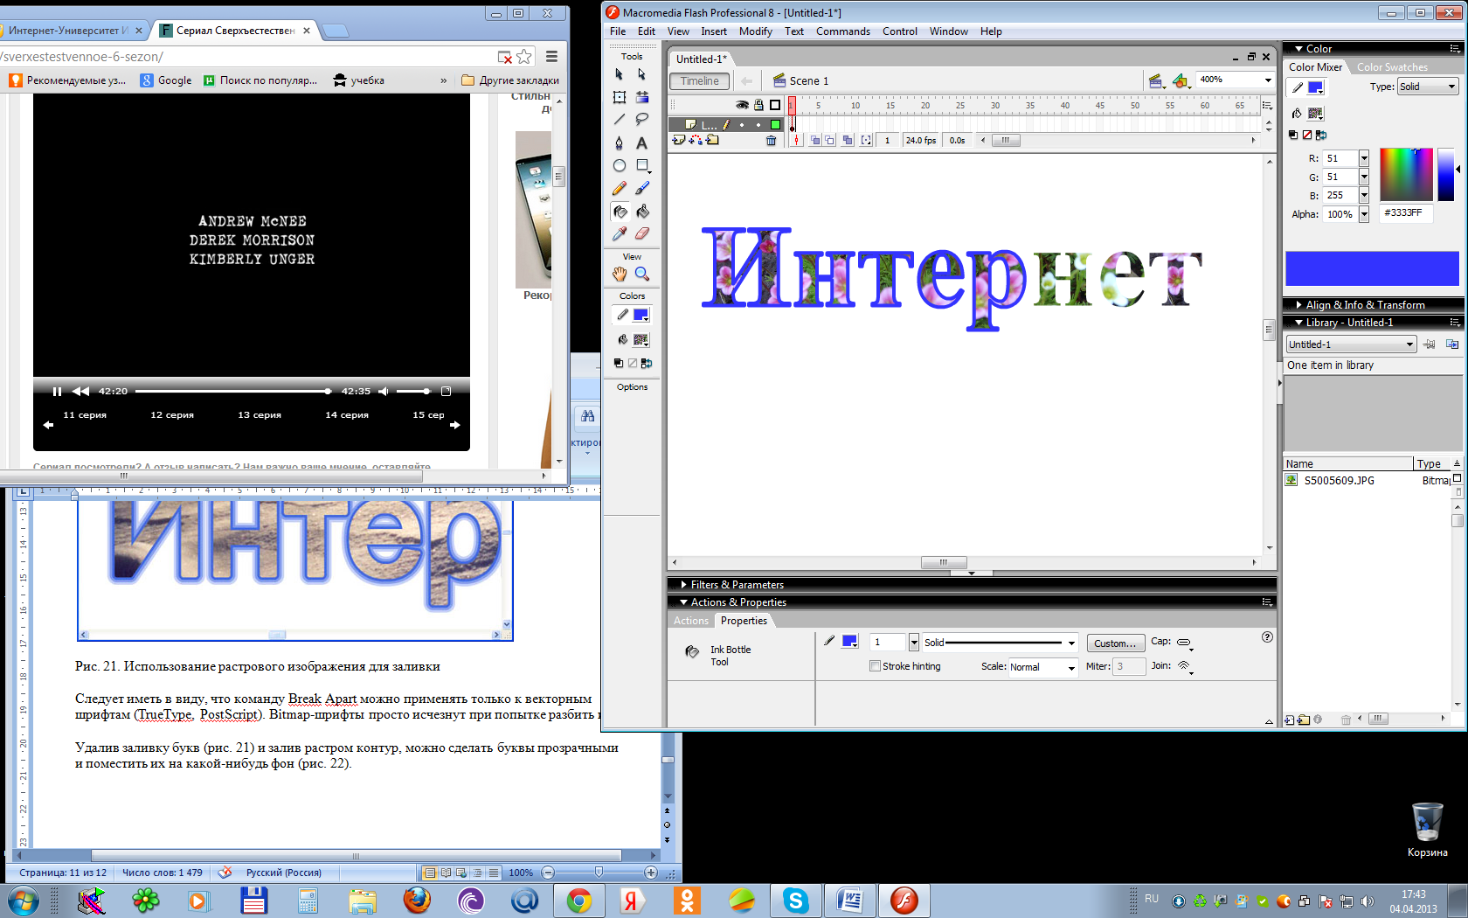Viewport: 1468px width, 918px height.
Task: Click the New Symbol icon in Library
Action: point(1290,720)
